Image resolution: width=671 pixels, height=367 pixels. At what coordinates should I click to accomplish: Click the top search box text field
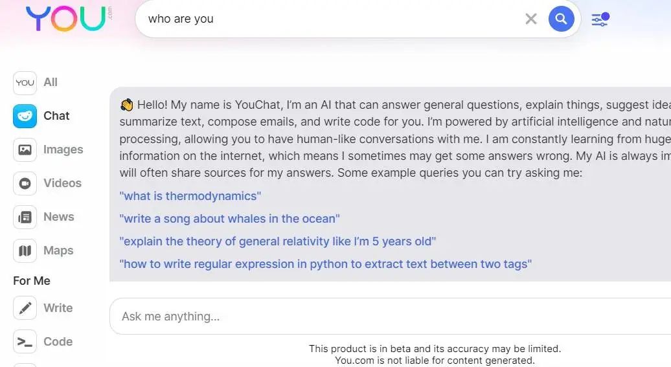[330, 19]
